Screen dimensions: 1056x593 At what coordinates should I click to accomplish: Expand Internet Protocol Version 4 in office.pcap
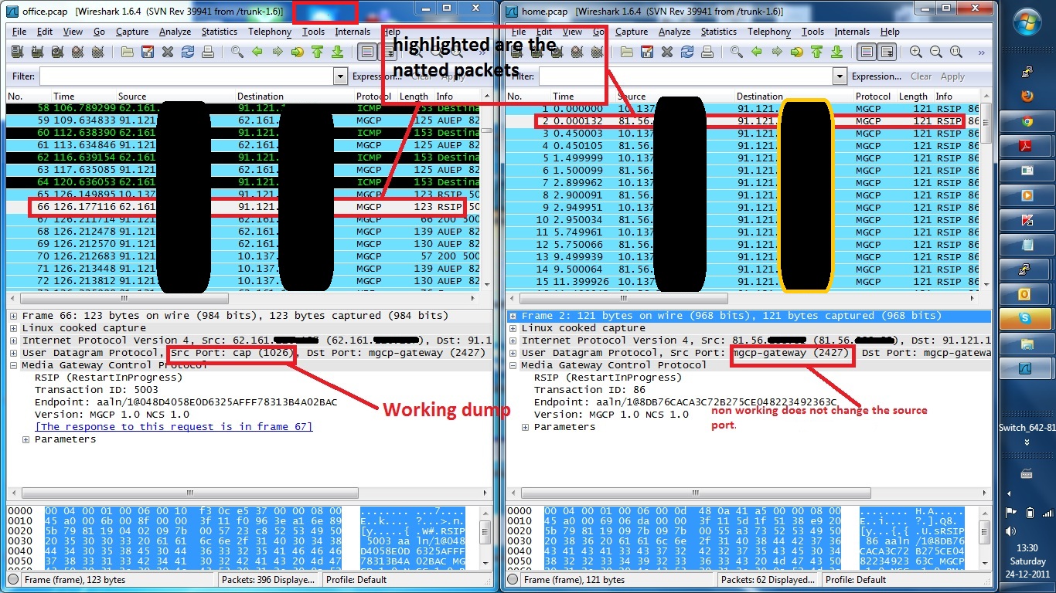coord(14,341)
